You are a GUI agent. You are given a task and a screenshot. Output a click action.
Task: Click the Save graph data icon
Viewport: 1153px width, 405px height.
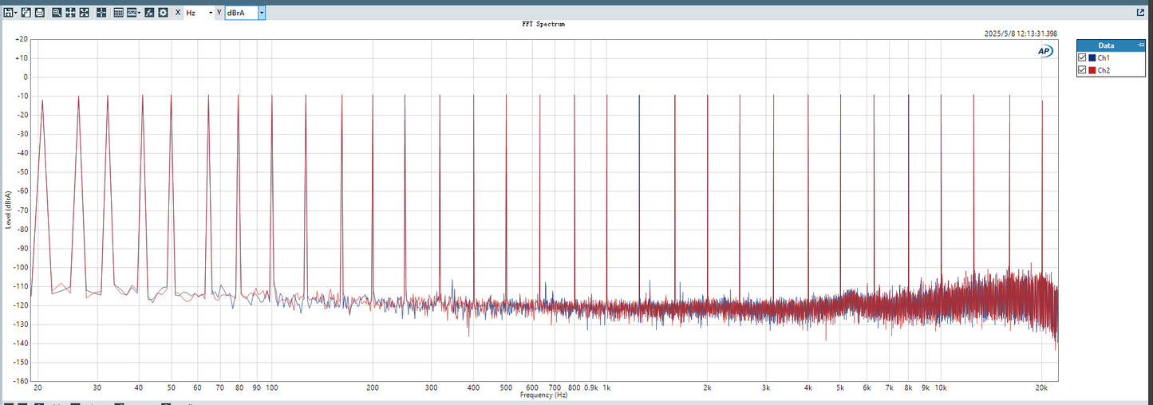click(x=8, y=13)
